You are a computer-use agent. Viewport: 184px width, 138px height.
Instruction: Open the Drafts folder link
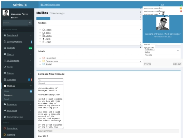coord(49,36)
